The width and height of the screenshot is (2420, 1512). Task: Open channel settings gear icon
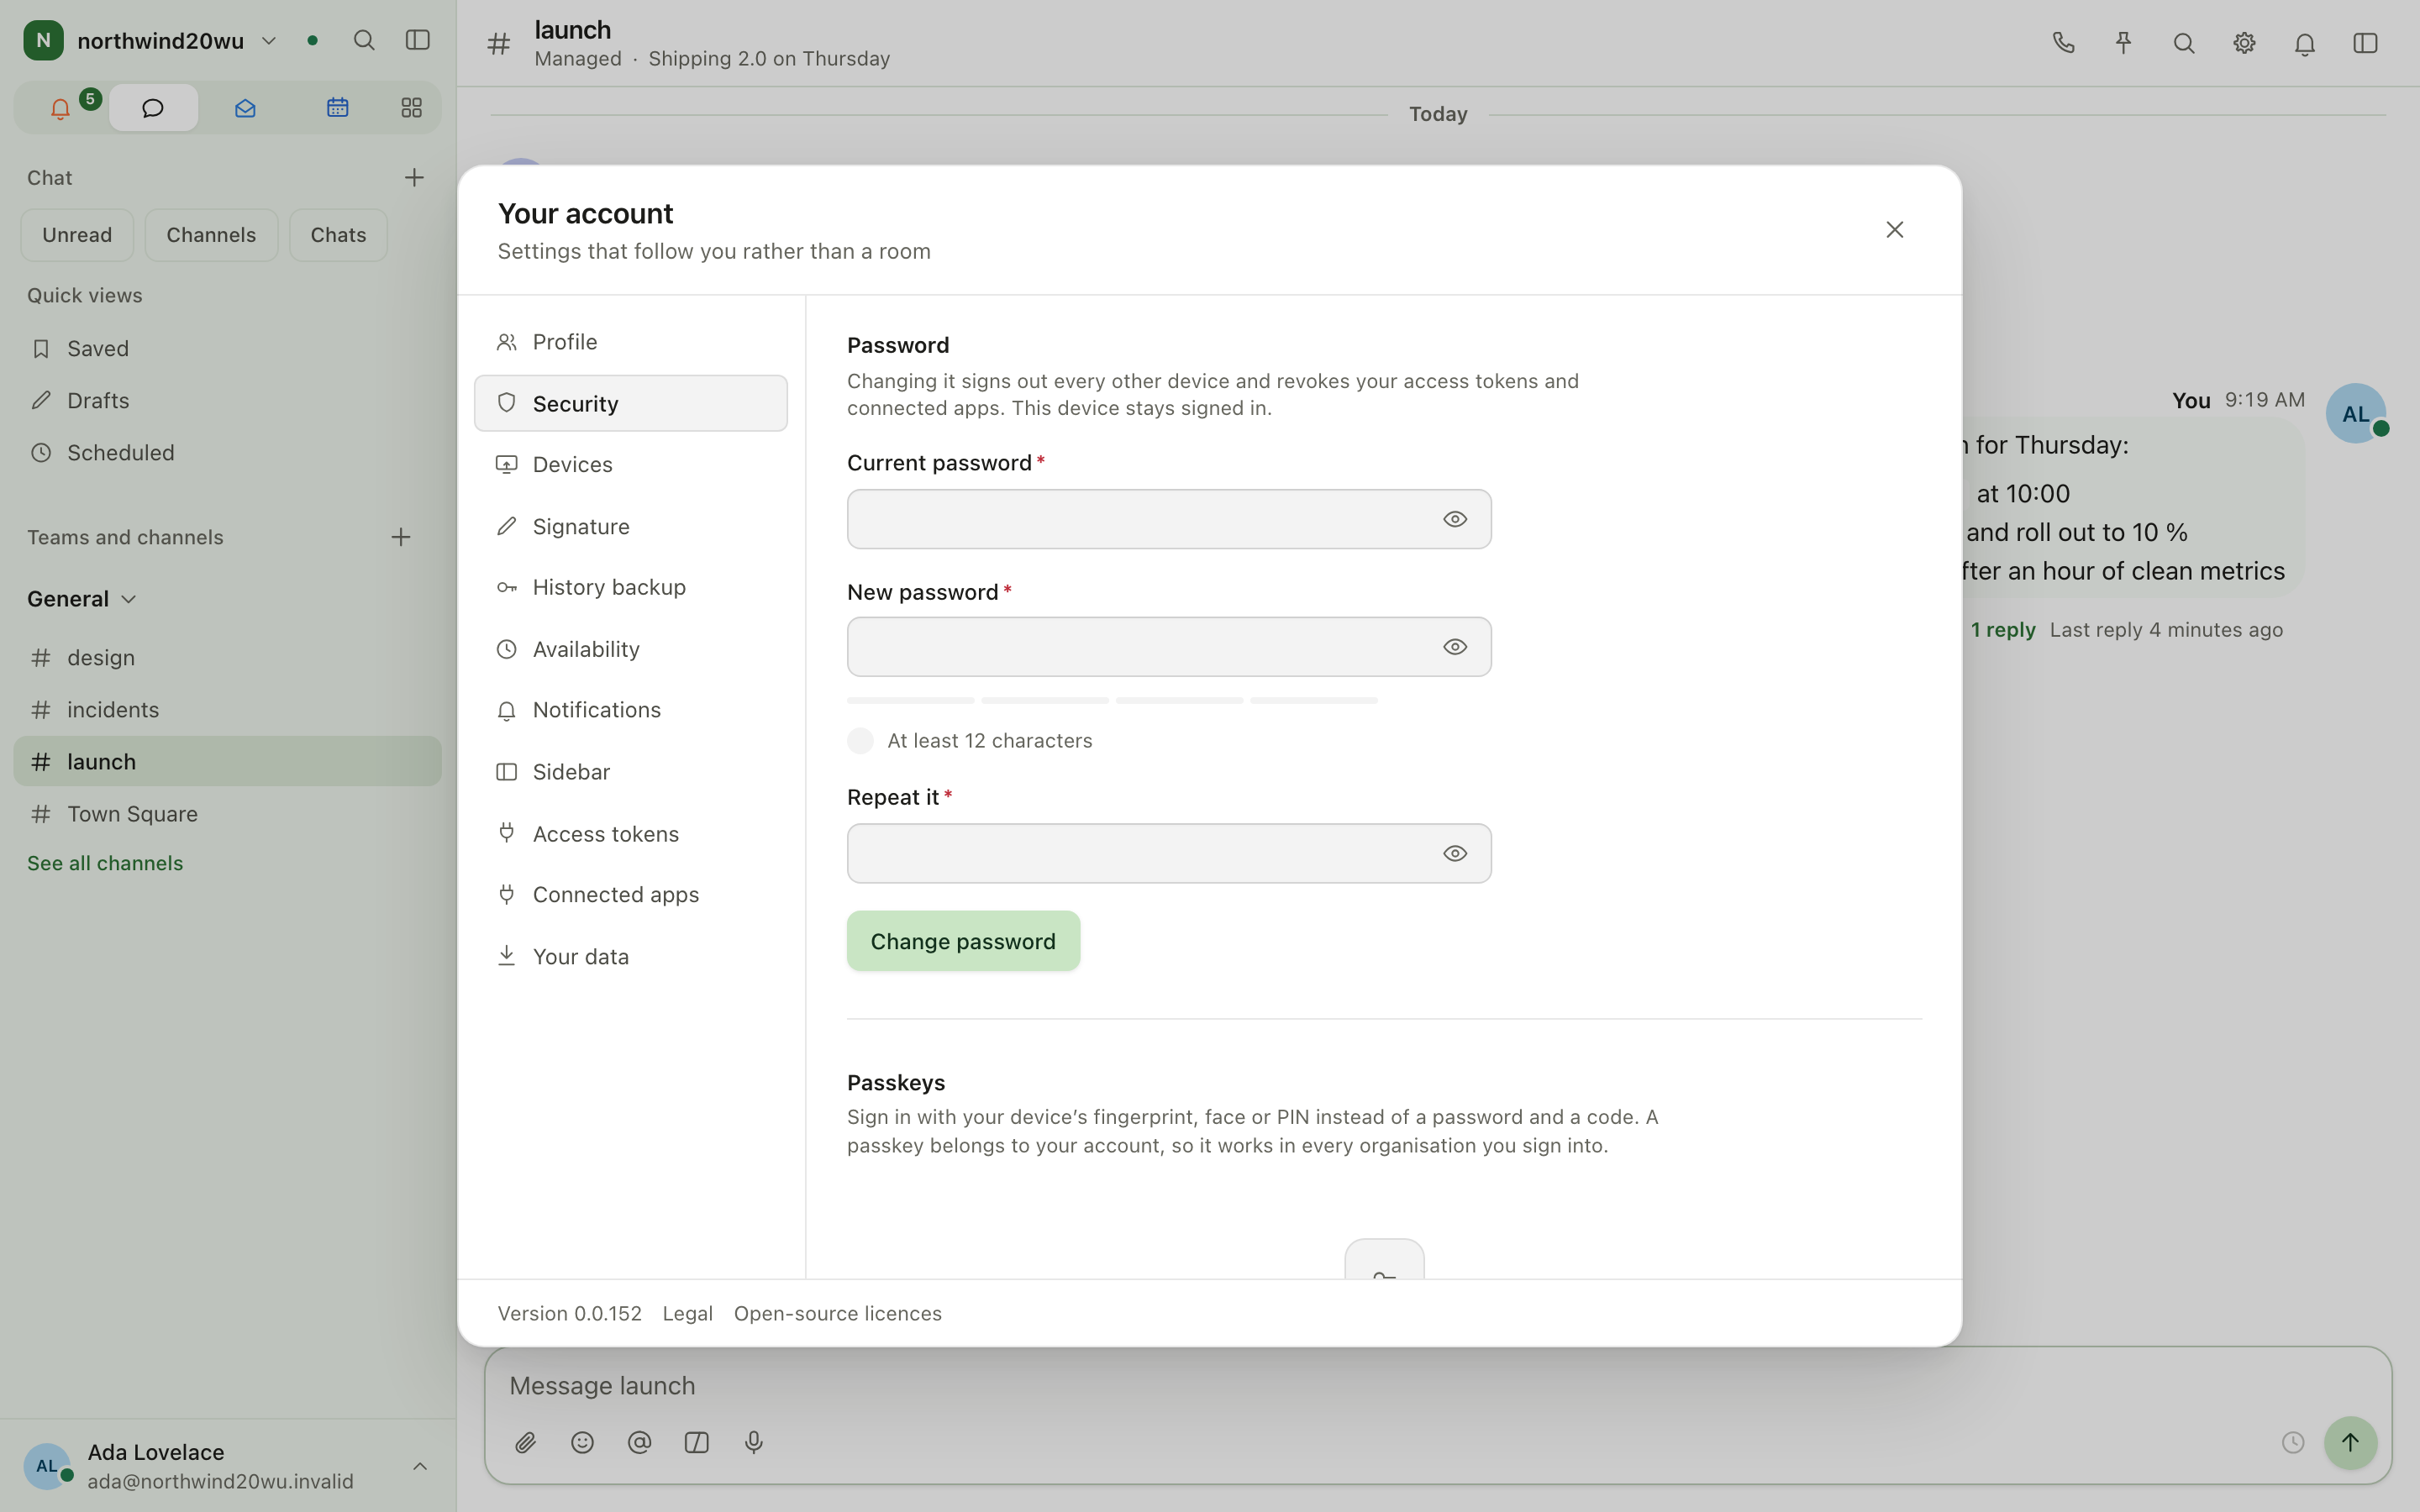pos(2244,43)
